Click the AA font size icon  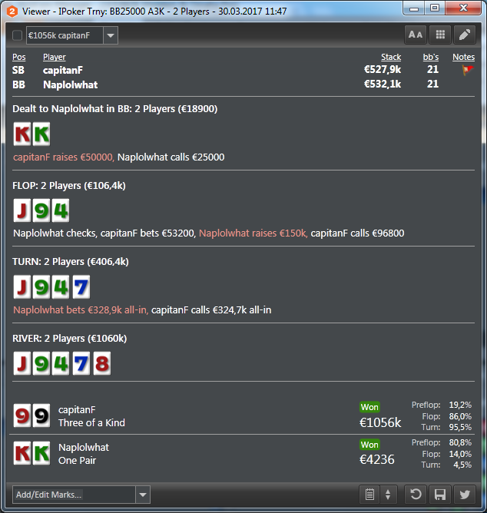tap(416, 35)
